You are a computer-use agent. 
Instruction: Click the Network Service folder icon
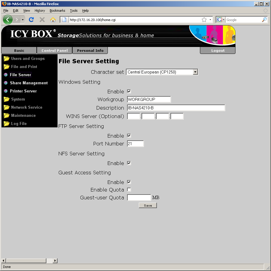coord(6,107)
